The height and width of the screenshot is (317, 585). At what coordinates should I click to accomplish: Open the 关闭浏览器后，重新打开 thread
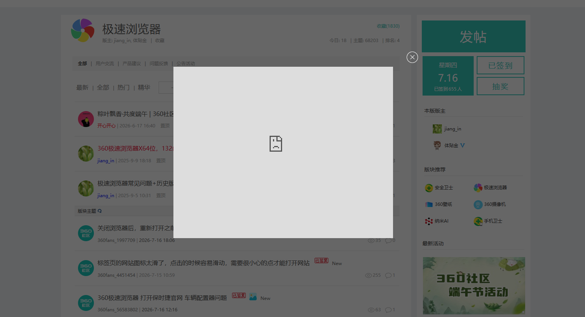point(136,228)
